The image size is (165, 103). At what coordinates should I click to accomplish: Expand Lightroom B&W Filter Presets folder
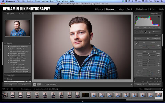tap(9, 47)
